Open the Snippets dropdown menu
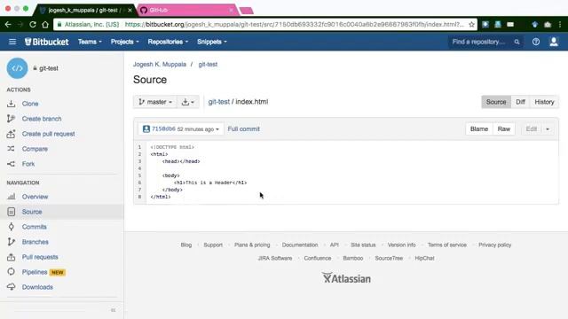 (212, 42)
